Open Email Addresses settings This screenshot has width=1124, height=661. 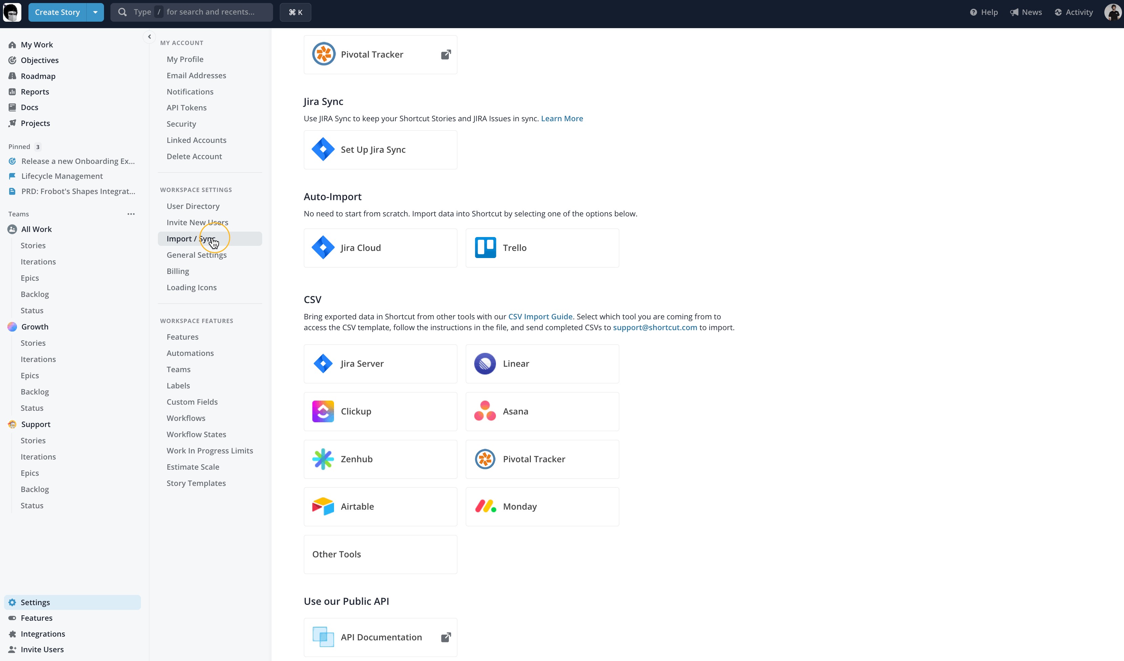click(x=196, y=76)
